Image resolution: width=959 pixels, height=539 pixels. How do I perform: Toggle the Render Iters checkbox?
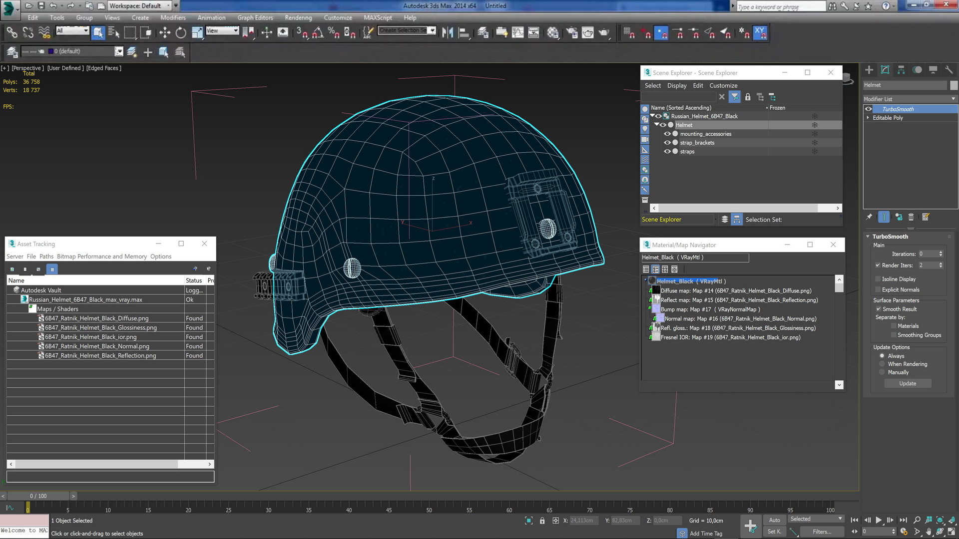click(878, 266)
